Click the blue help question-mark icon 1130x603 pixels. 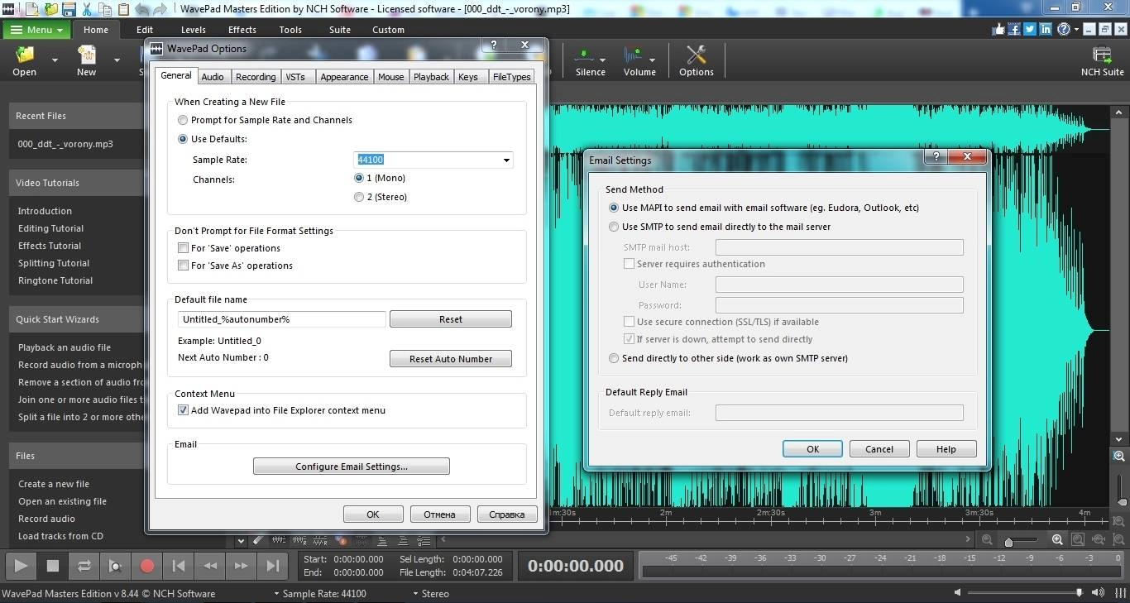click(1063, 29)
